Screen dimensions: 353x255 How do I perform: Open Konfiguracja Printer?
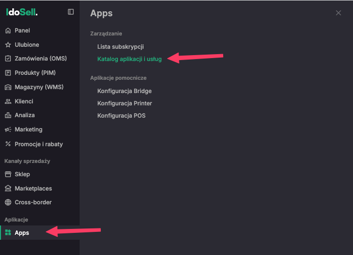[x=124, y=103]
